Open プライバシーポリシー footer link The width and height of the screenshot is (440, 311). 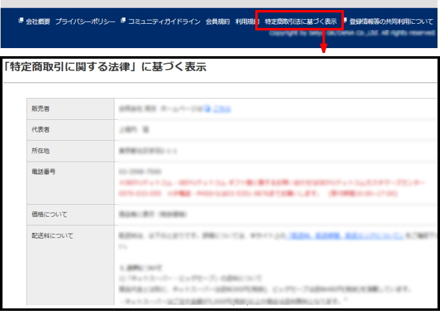coord(86,22)
